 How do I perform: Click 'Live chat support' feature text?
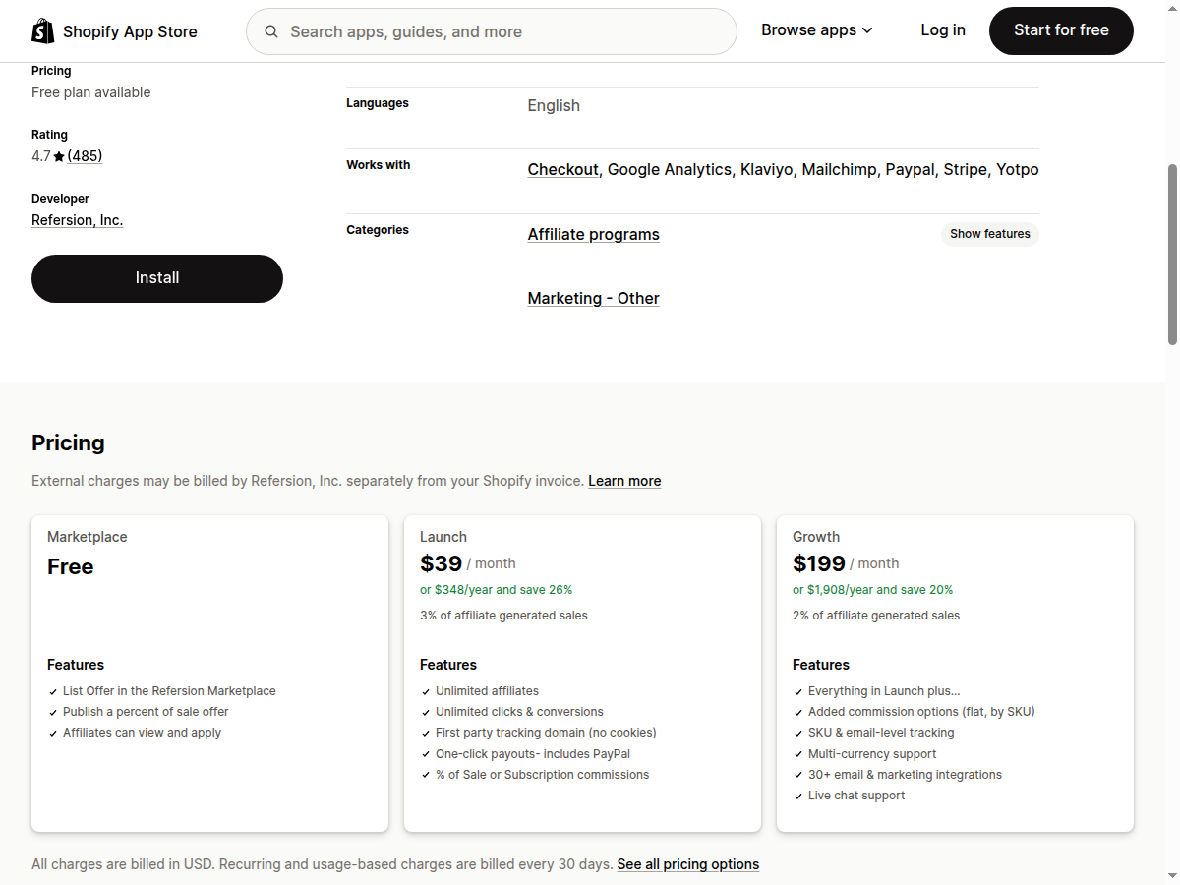(856, 796)
